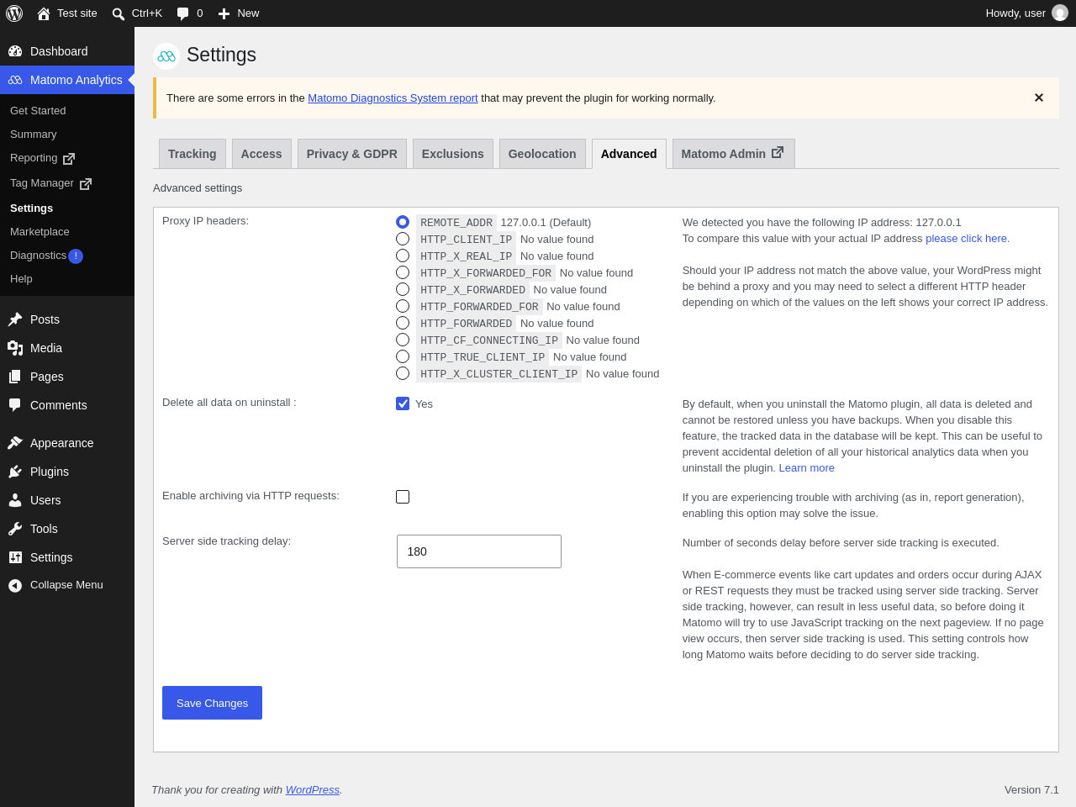The width and height of the screenshot is (1076, 807).
Task: Select the Advanced tab
Action: point(629,154)
